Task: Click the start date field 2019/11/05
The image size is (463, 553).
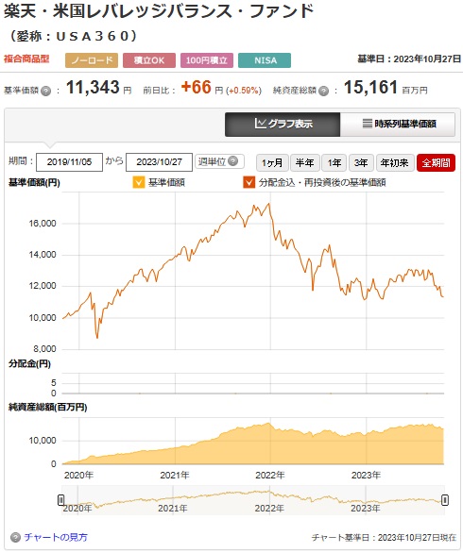Action: pos(69,162)
